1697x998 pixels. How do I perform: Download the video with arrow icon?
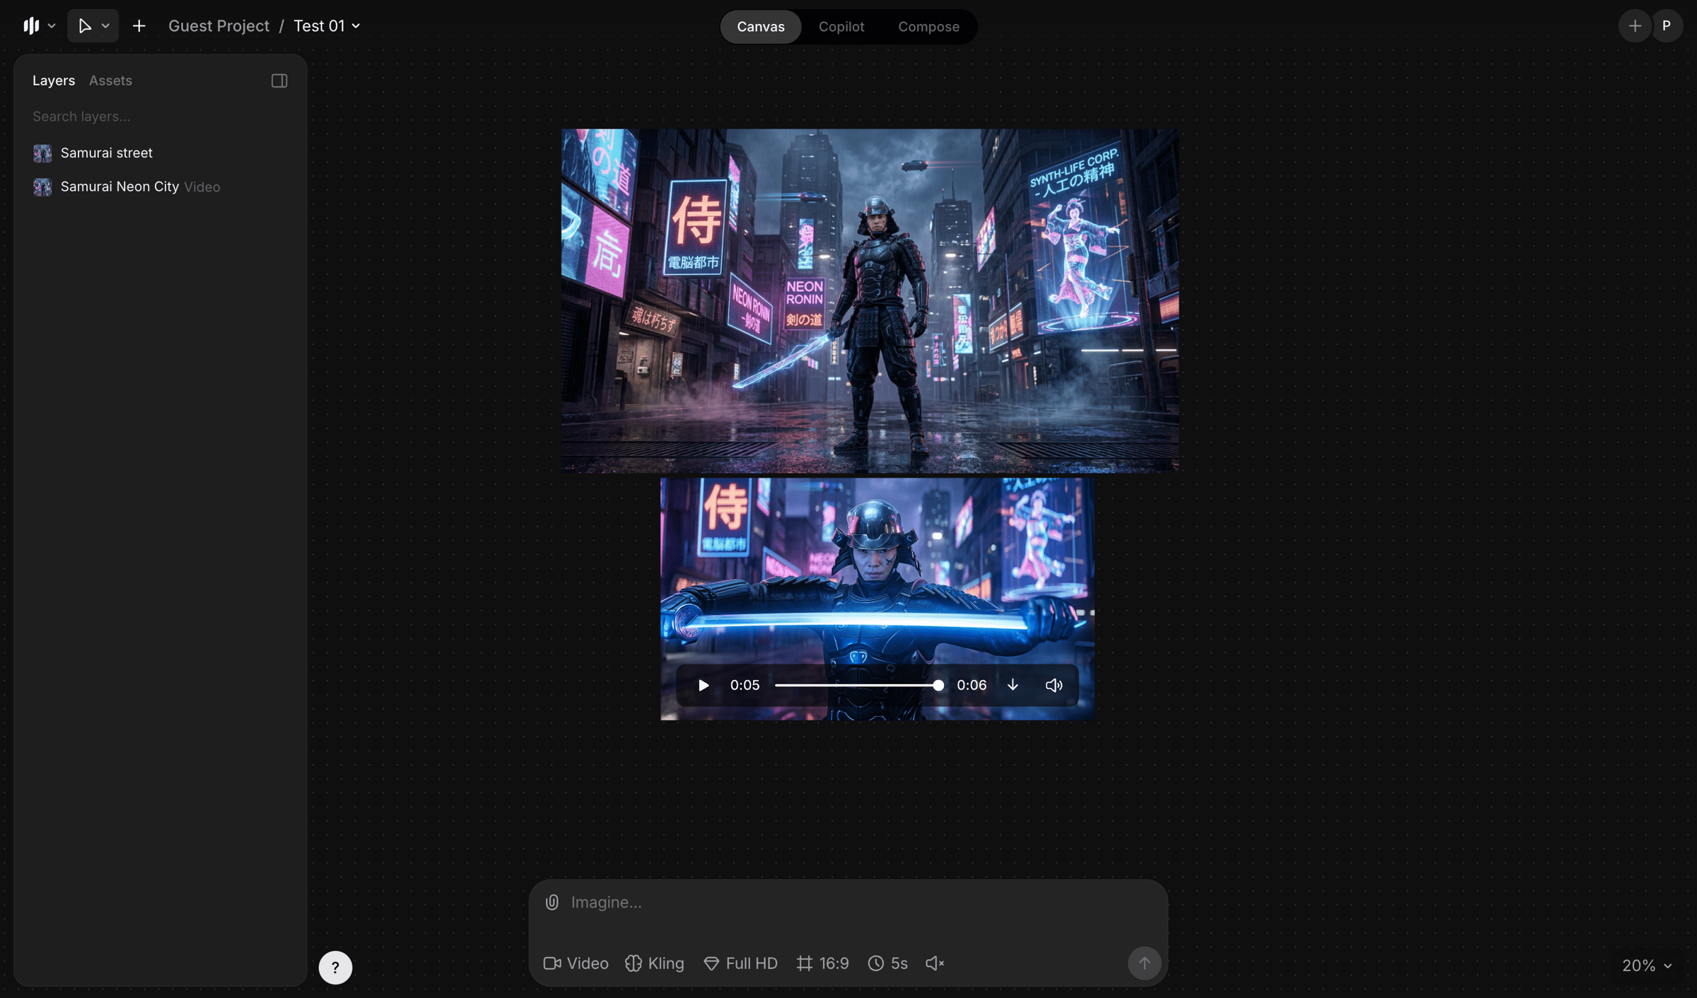coord(1013,685)
